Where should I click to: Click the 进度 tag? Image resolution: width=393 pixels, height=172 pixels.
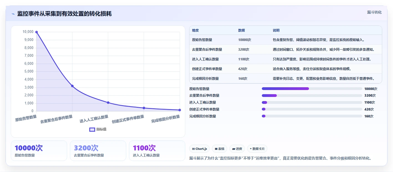(x=237, y=149)
